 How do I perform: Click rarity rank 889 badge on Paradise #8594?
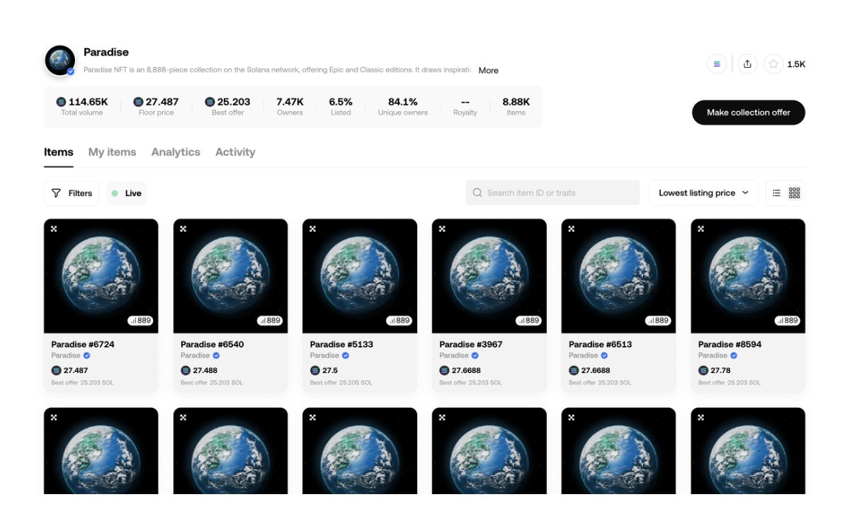pyautogui.click(x=788, y=321)
